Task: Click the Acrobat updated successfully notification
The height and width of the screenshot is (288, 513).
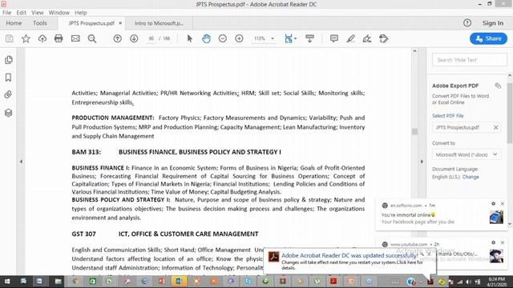Action: 349,261
